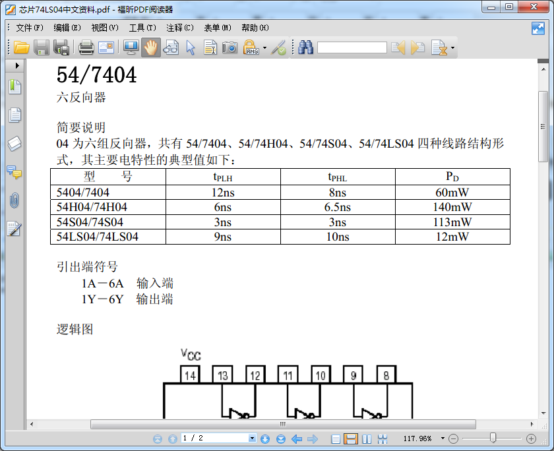Go to next view blue arrow

click(x=313, y=439)
